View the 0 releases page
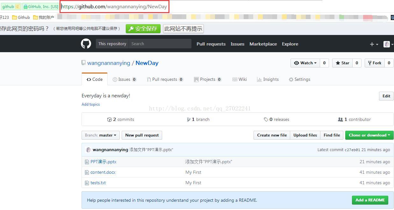394x210 pixels. click(x=276, y=120)
